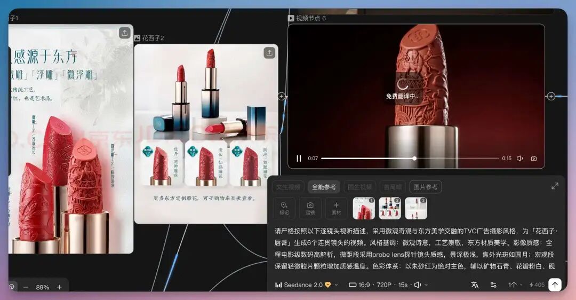The width and height of the screenshot is (576, 300).
Task: Click the 免费翻译中 loading overlay
Action: click(403, 90)
